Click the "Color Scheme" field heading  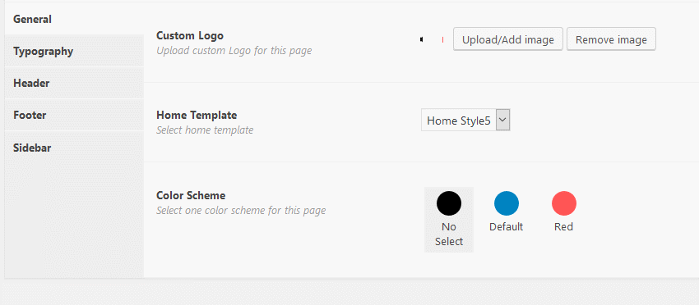tap(191, 195)
